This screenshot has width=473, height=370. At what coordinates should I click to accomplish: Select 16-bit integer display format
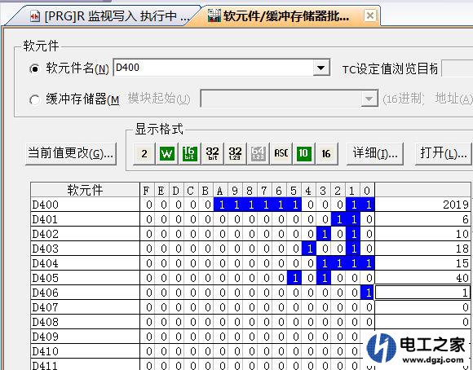(x=190, y=153)
